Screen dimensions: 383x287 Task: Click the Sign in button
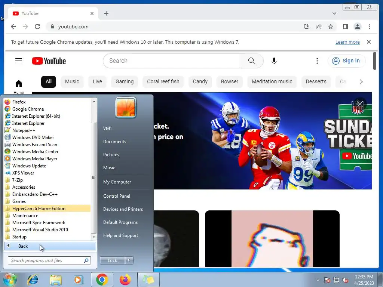pyautogui.click(x=347, y=61)
